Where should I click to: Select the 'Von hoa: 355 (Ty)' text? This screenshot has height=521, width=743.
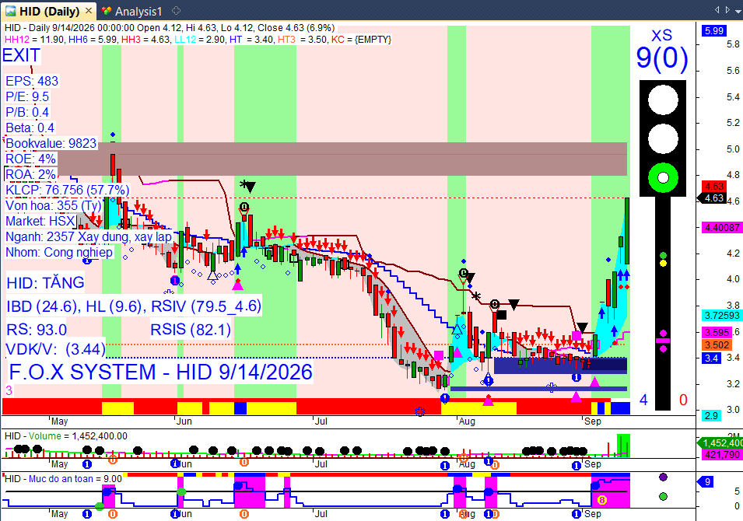click(x=54, y=205)
